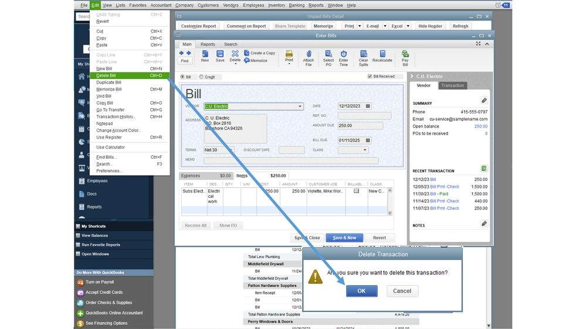Click the Clear Splits icon

click(363, 54)
